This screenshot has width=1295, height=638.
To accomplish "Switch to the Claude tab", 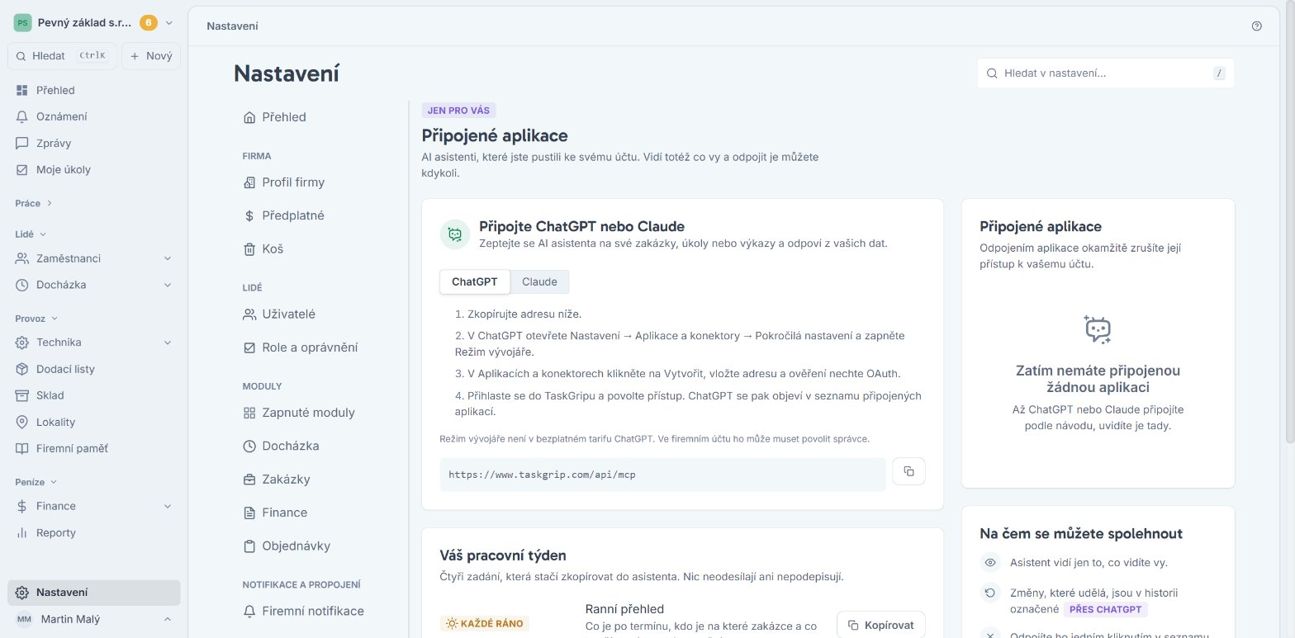I will coord(539,281).
